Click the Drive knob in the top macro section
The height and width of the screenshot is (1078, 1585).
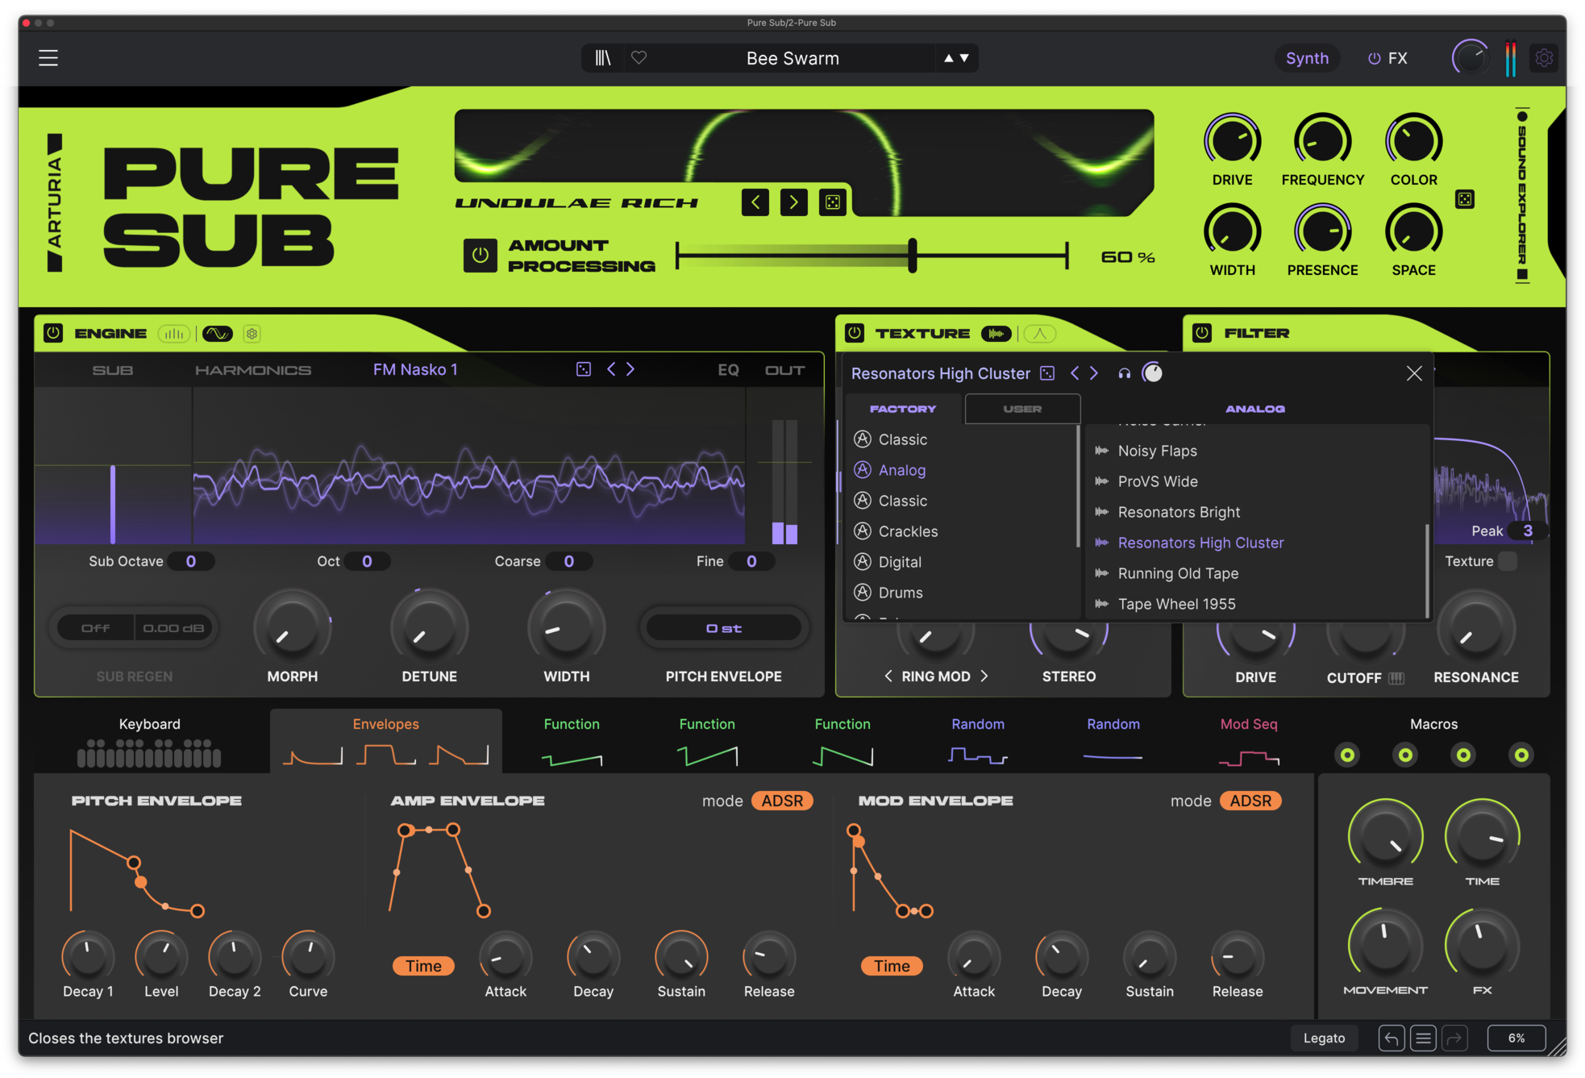(x=1232, y=141)
